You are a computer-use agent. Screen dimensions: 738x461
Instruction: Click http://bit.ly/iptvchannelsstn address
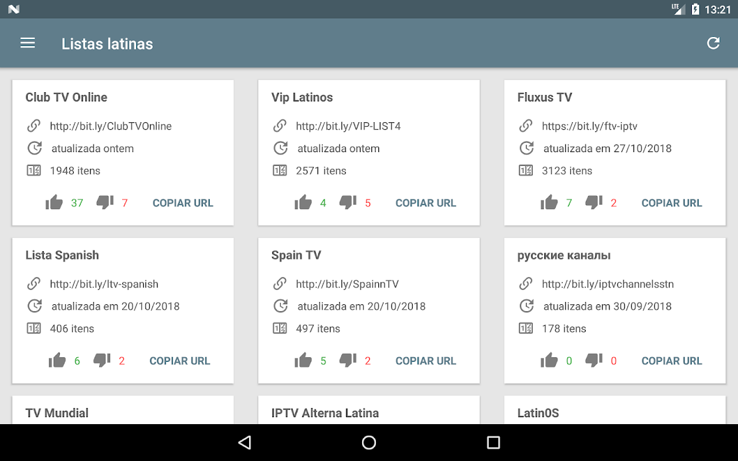click(x=608, y=284)
